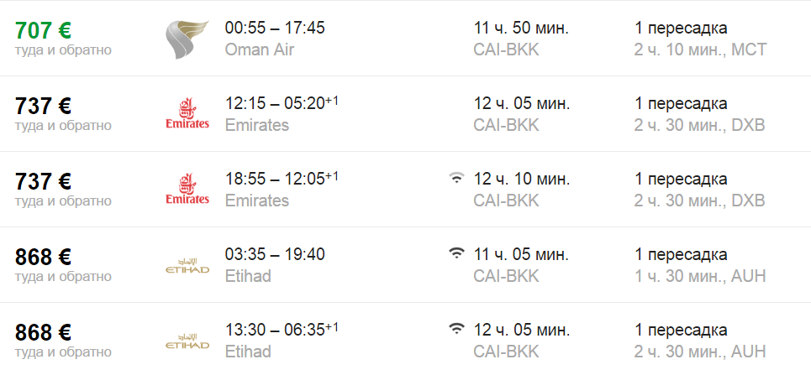Show the AUH layover details (1 ч. 30 мин.)

(x=700, y=276)
